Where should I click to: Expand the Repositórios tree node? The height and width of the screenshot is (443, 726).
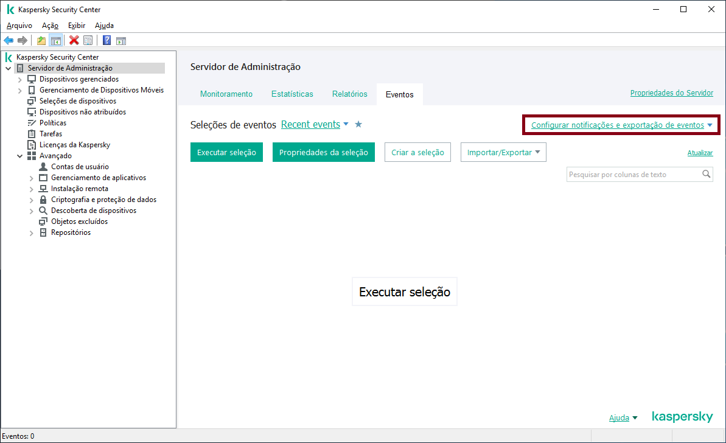(x=32, y=233)
